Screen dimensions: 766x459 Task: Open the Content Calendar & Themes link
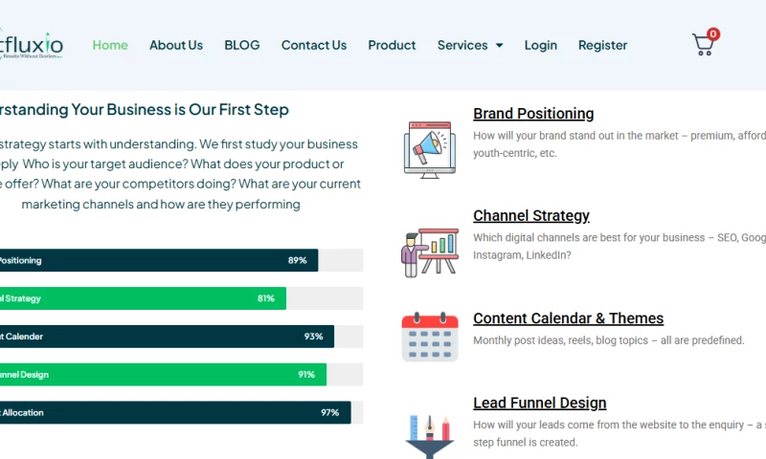(568, 318)
